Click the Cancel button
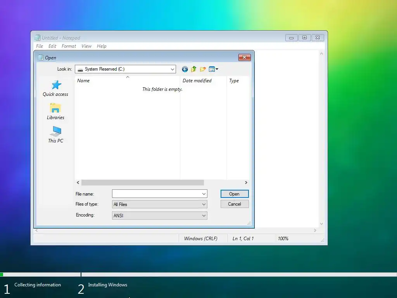 click(235, 204)
